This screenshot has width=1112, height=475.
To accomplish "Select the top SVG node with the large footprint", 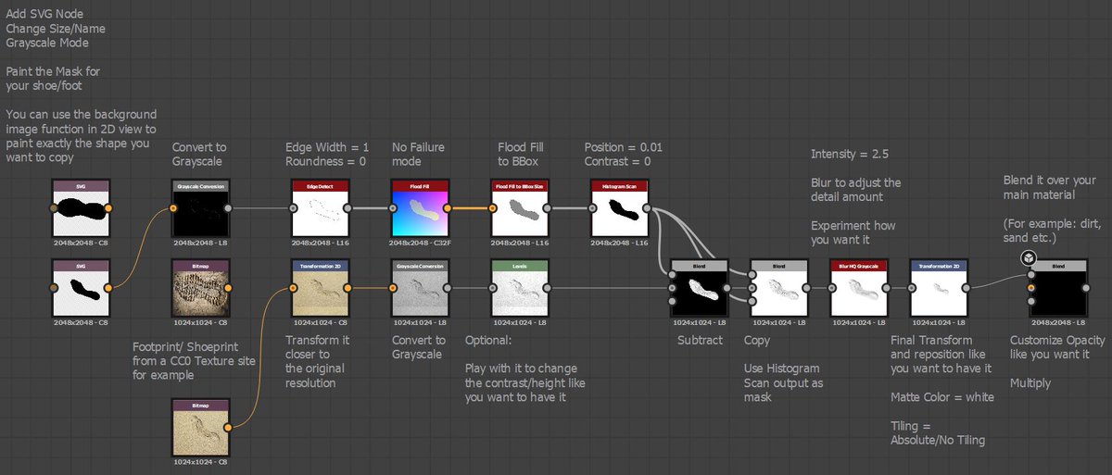I will click(x=80, y=208).
